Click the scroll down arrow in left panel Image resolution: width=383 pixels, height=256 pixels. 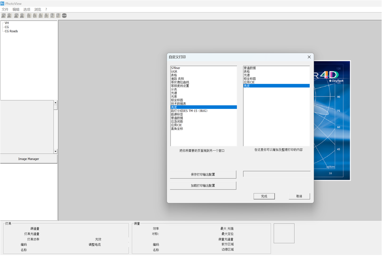pyautogui.click(x=55, y=151)
